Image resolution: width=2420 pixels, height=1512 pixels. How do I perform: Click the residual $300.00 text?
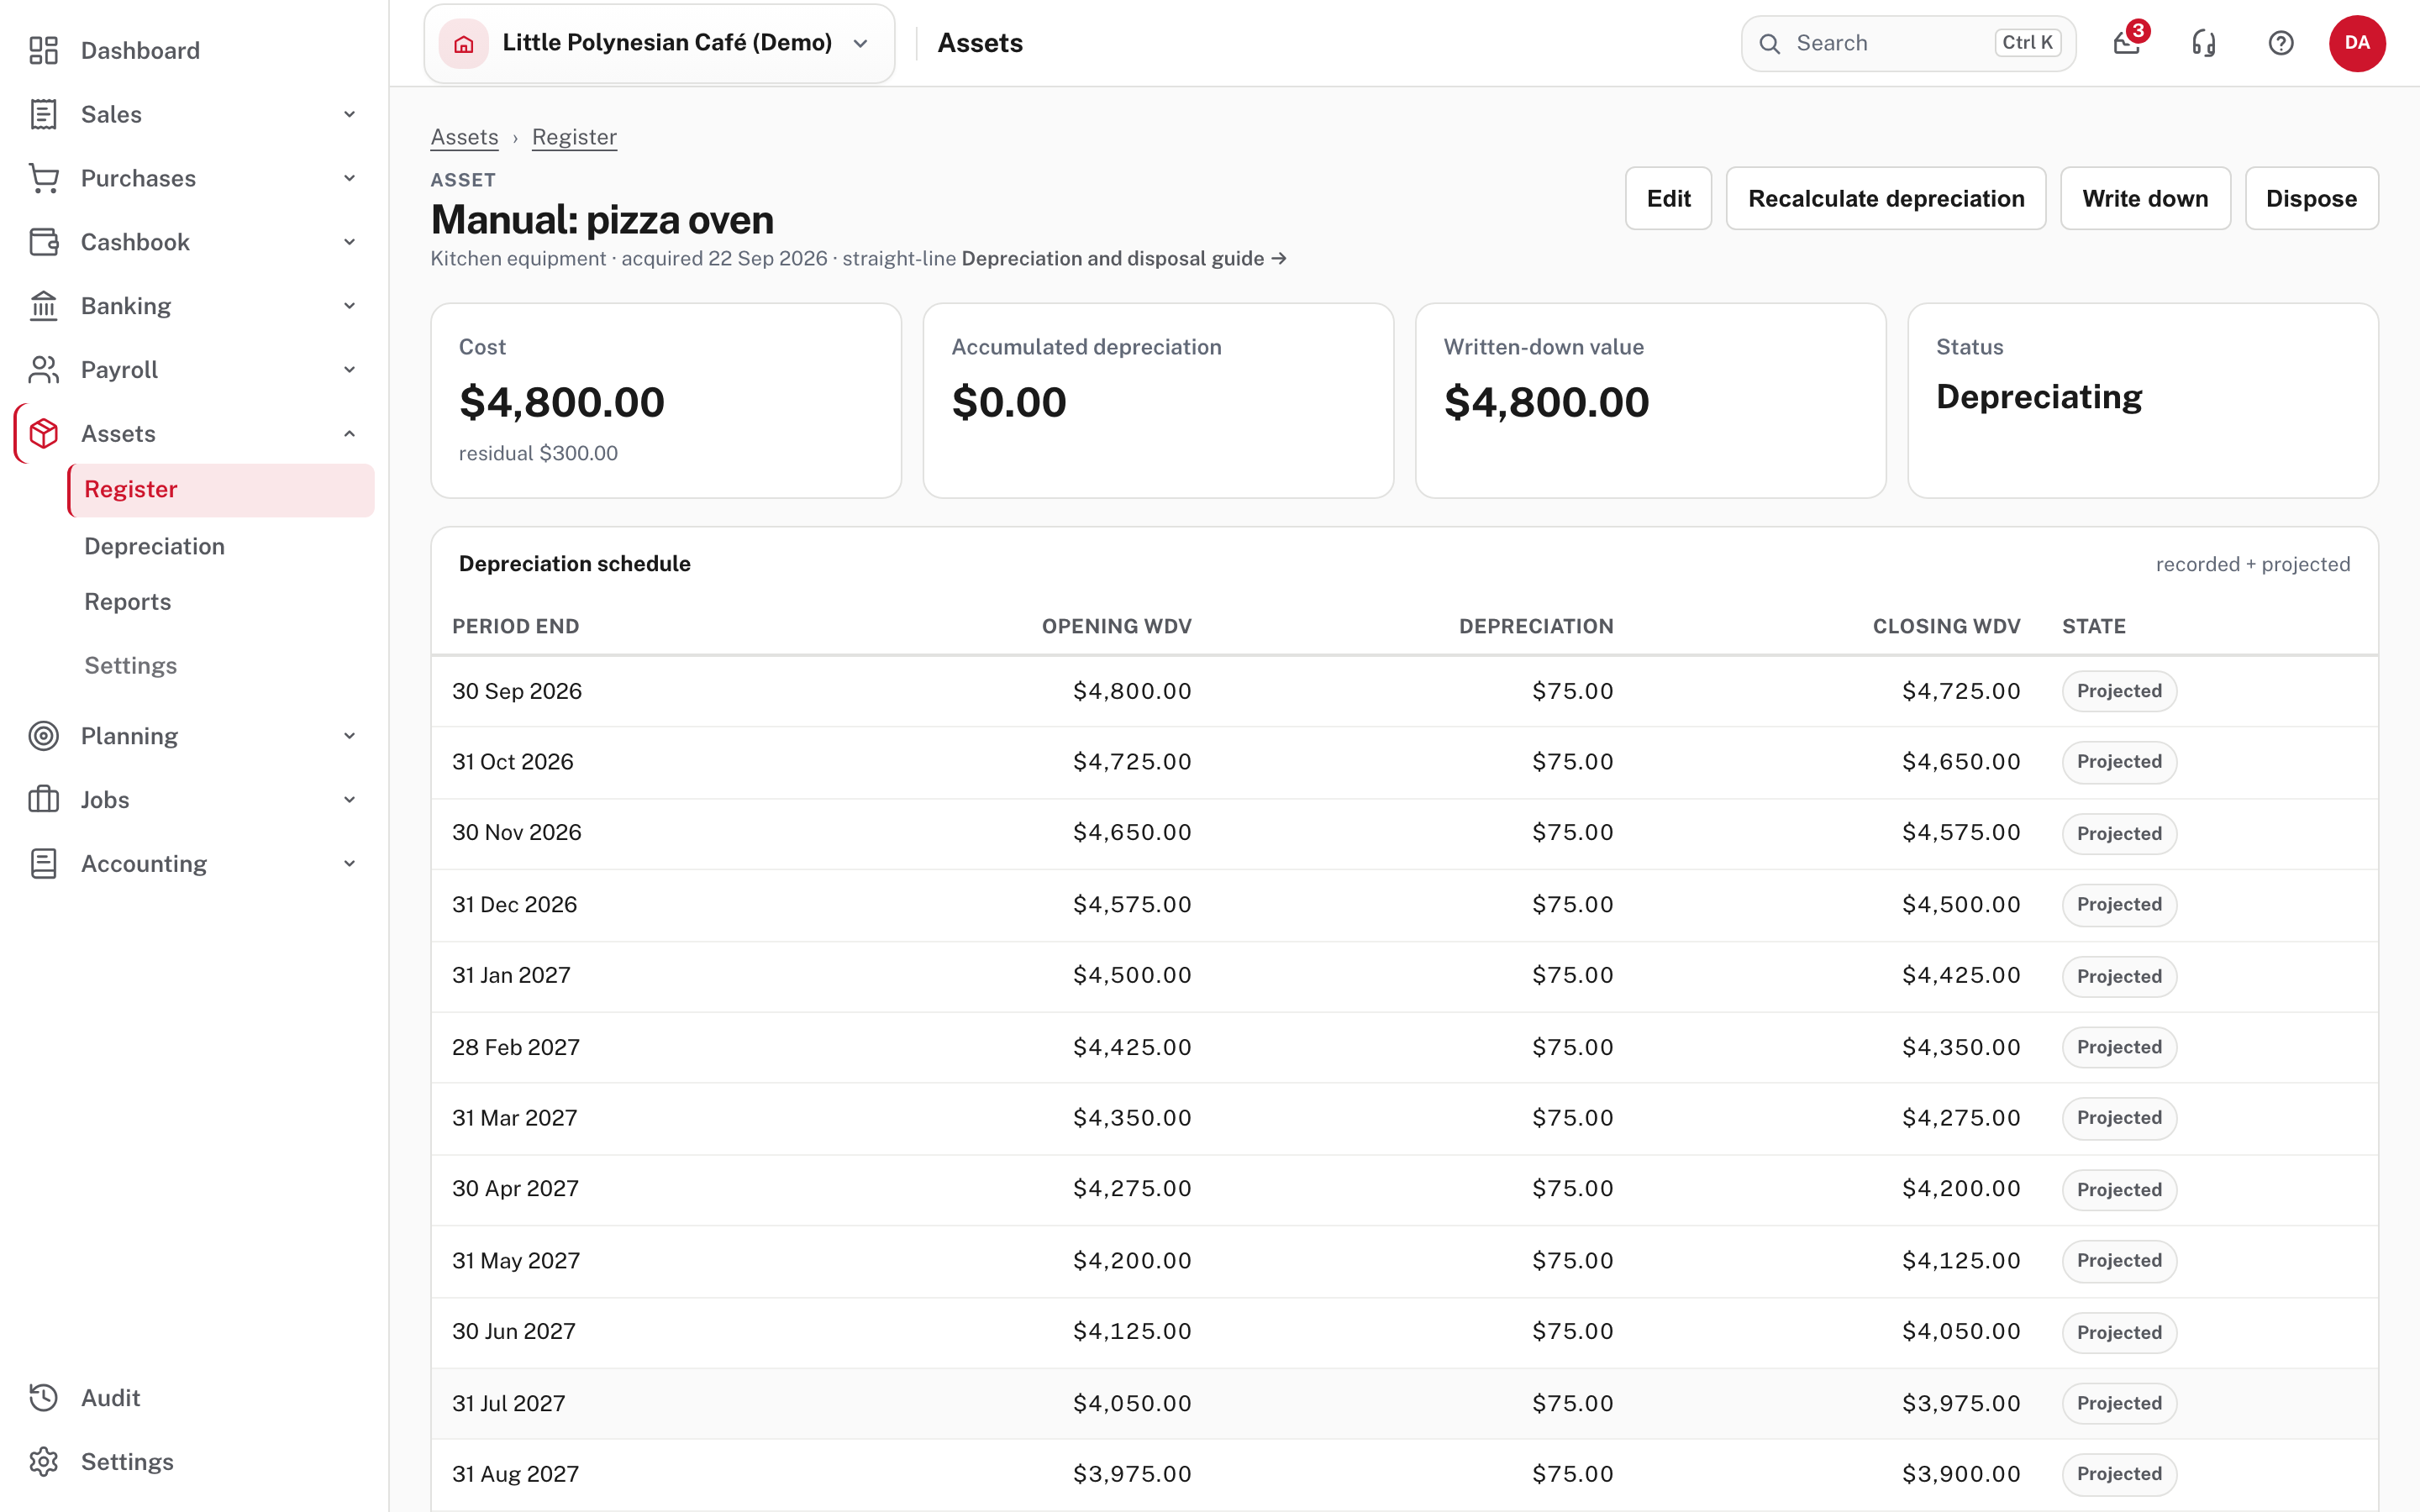pos(538,454)
